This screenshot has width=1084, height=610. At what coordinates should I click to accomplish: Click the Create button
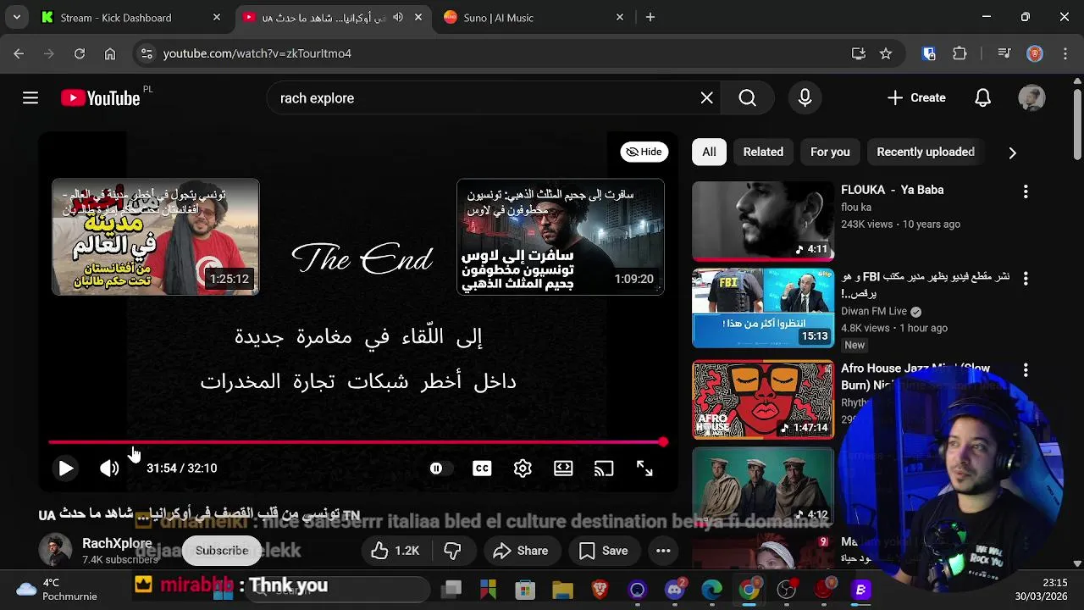pos(916,98)
